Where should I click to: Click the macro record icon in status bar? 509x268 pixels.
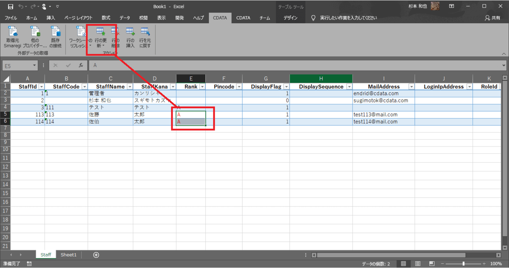pyautogui.click(x=29, y=263)
